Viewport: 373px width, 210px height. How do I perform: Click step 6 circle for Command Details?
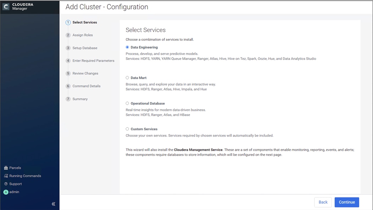pos(68,86)
